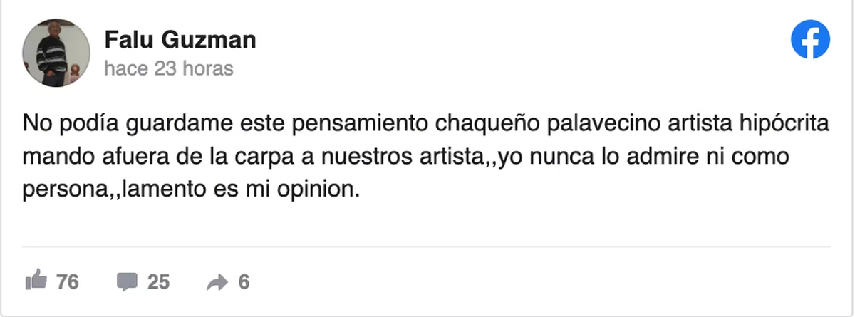Click the 76 likes count
The height and width of the screenshot is (317, 855).
point(68,282)
